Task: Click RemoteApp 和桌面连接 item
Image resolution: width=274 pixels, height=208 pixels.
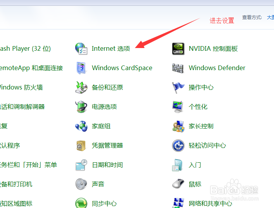Action: 31,68
